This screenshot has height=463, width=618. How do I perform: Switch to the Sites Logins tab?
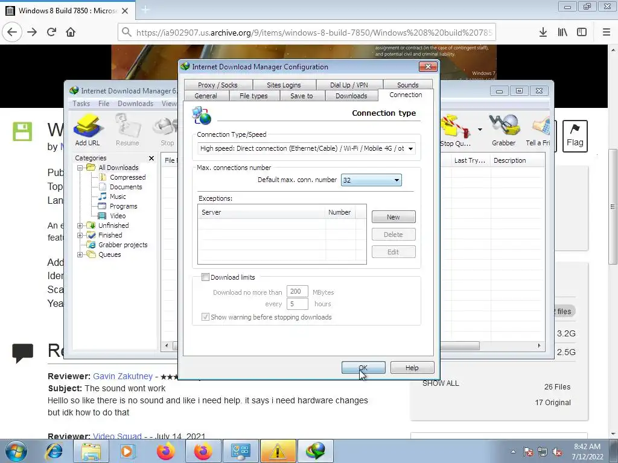284,84
